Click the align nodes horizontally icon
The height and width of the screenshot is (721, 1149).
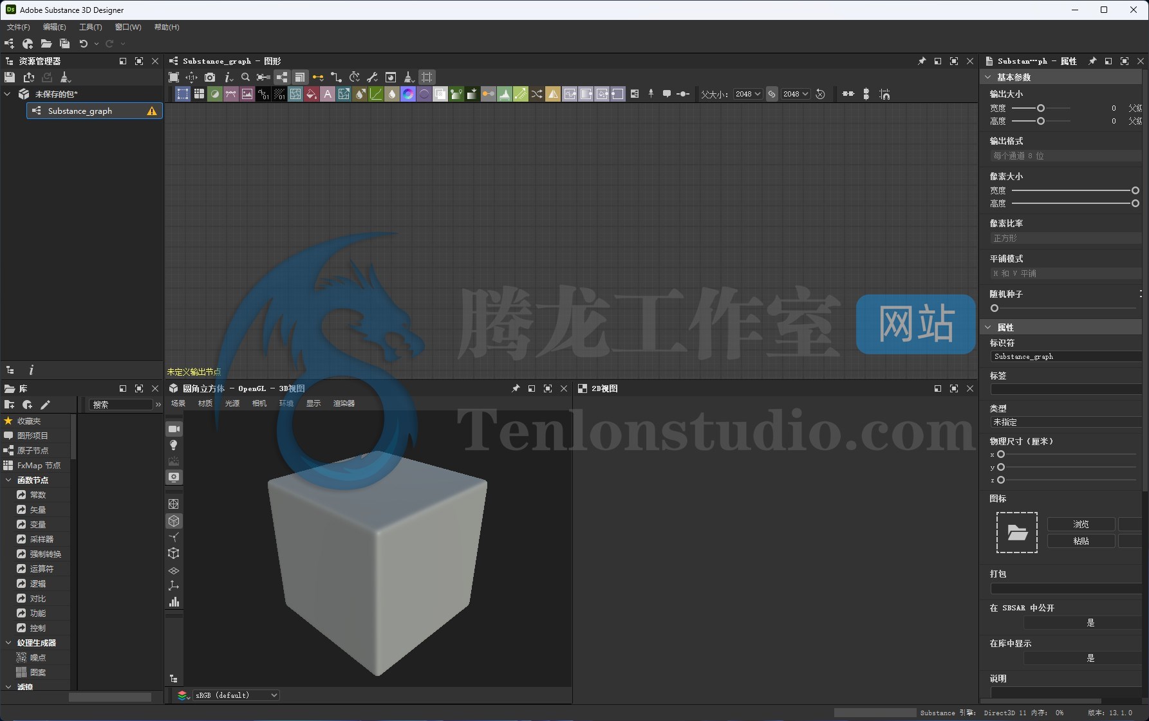pyautogui.click(x=848, y=94)
